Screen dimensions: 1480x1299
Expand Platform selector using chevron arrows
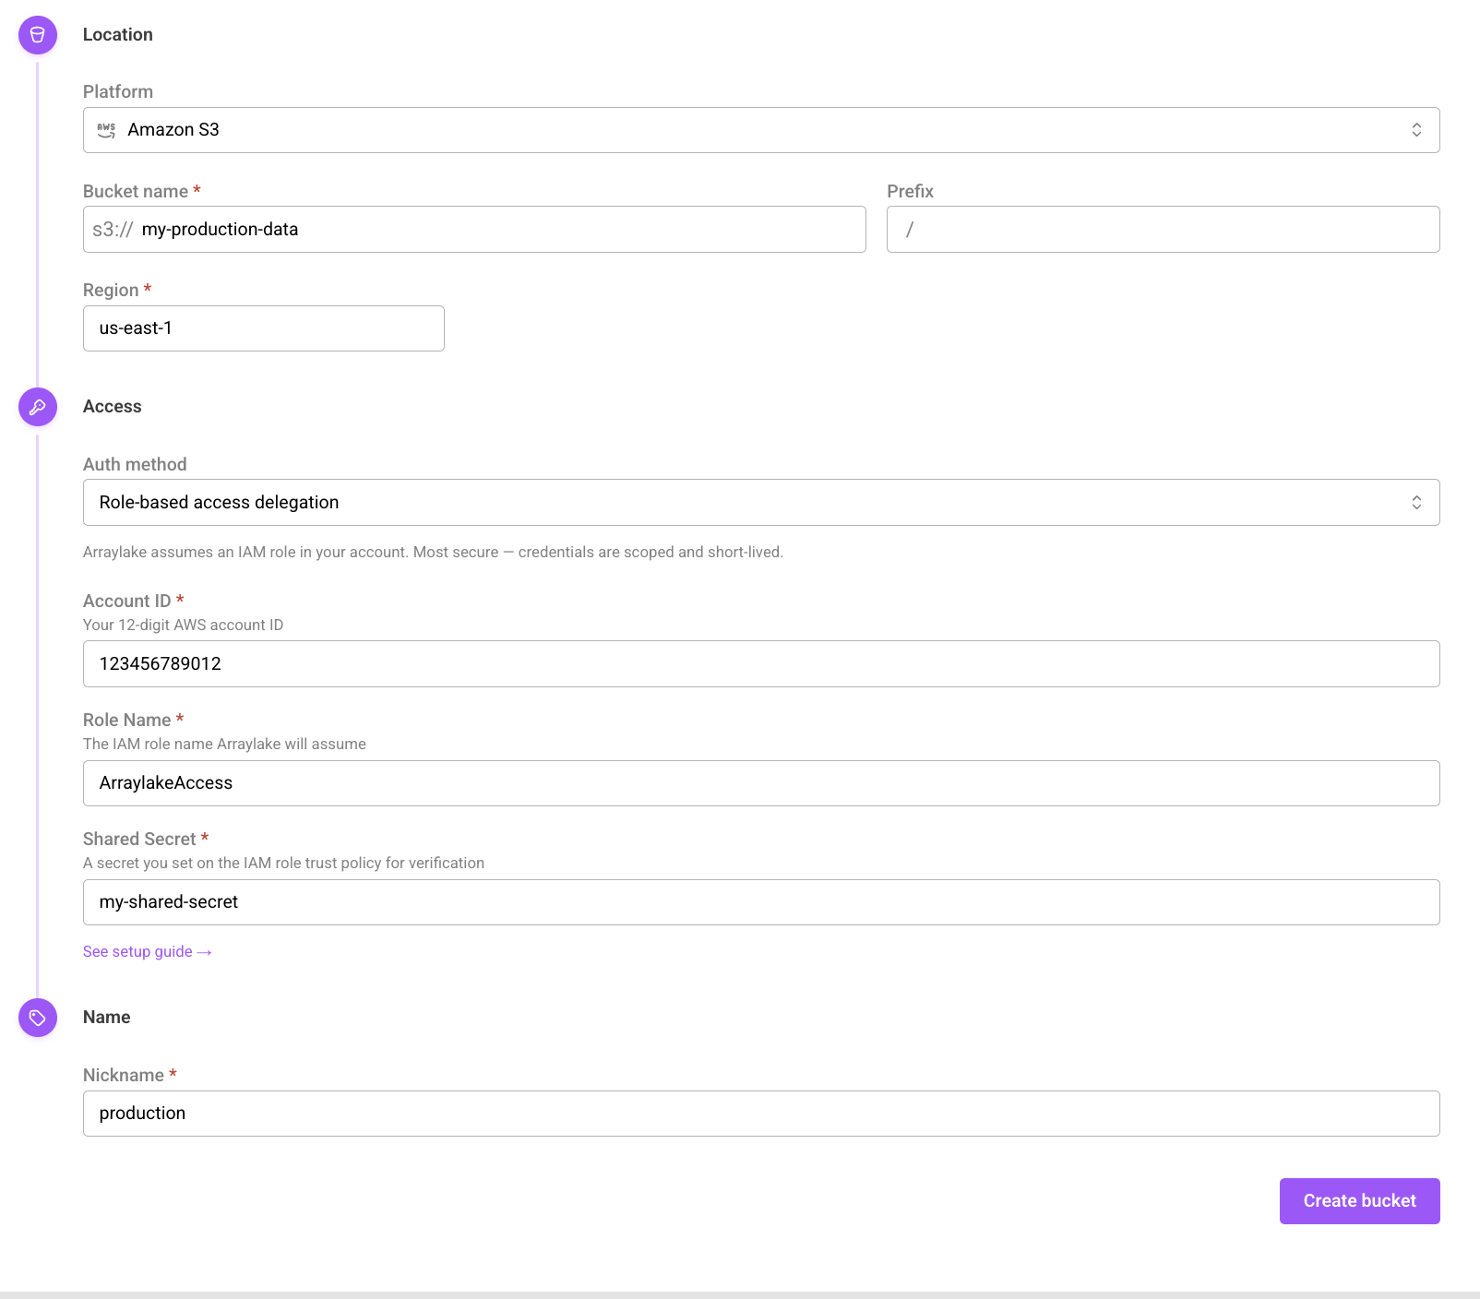point(1416,130)
